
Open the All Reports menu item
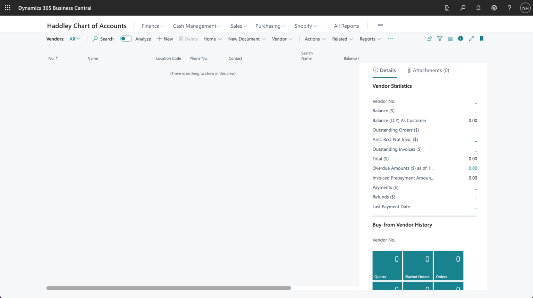pyautogui.click(x=346, y=26)
